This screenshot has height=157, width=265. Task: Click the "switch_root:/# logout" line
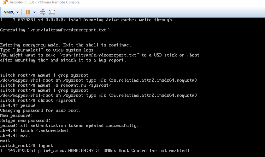tap(27, 145)
